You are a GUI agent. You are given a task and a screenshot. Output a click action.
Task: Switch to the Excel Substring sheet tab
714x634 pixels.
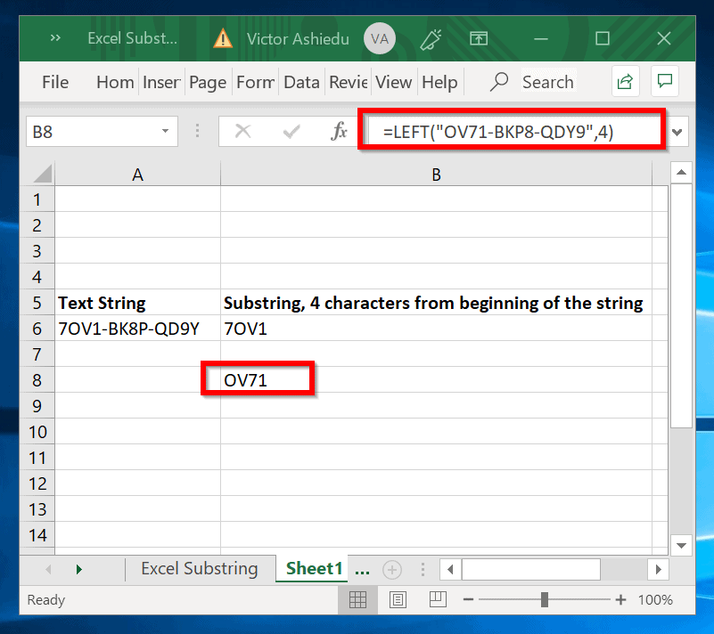[x=199, y=568]
